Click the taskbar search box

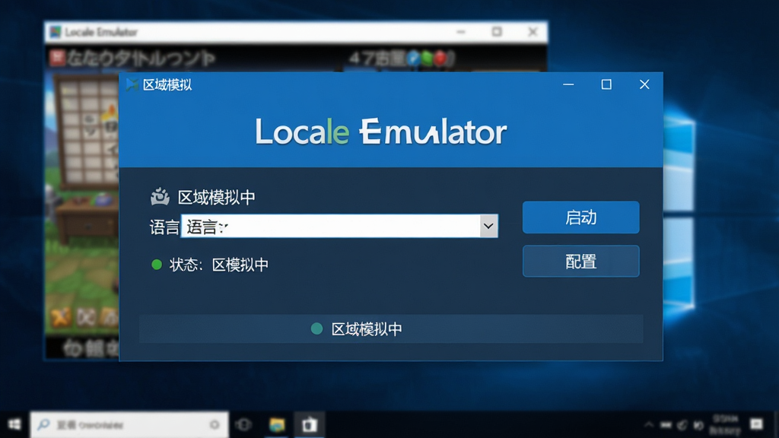pyautogui.click(x=129, y=424)
